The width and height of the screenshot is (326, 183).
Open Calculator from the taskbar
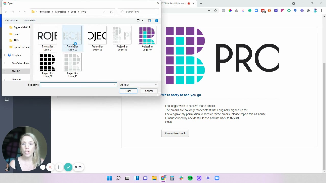172,178
